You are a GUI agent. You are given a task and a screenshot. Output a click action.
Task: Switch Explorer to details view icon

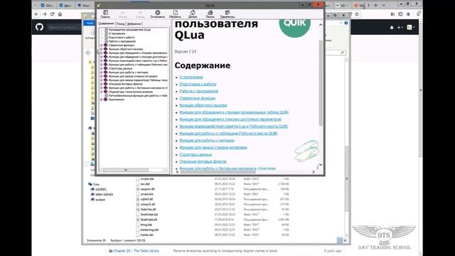pyautogui.click(x=340, y=240)
